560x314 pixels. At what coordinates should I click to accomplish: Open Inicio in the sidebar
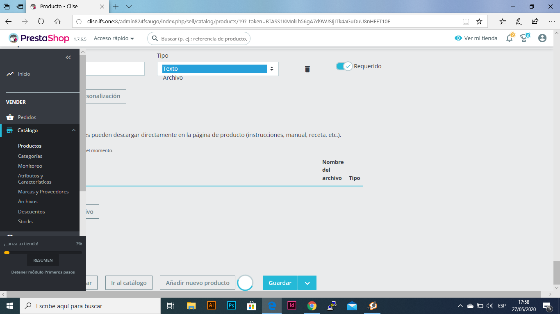[x=24, y=74]
